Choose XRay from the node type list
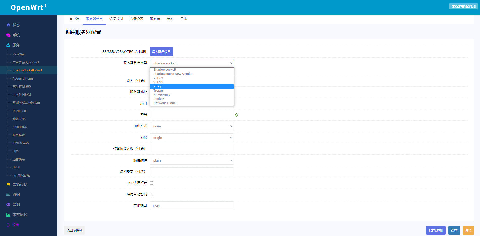 click(x=192, y=86)
